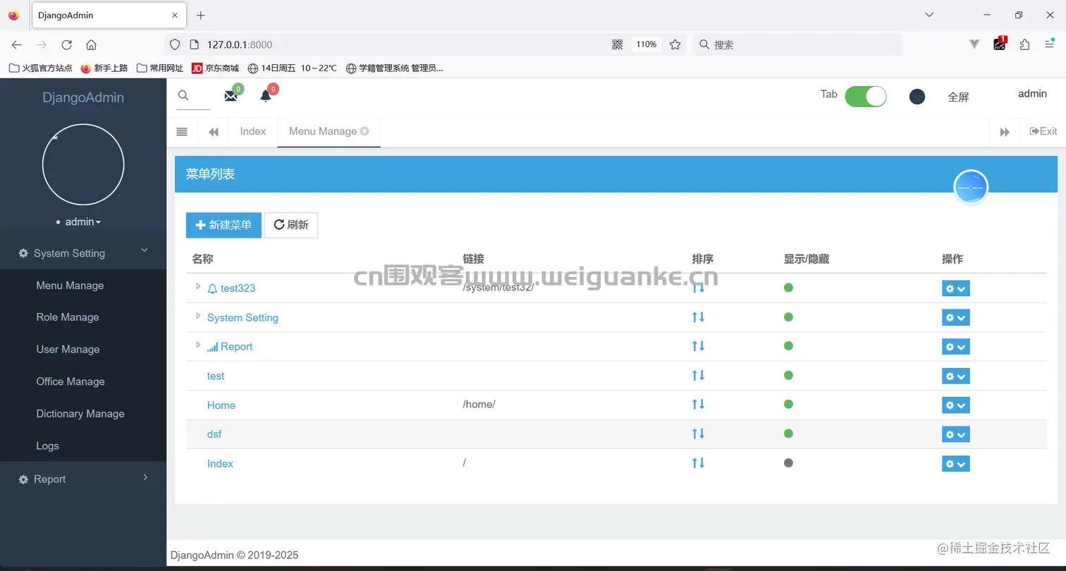Click the admin username in top bar
This screenshot has width=1066, height=571.
[1032, 94]
